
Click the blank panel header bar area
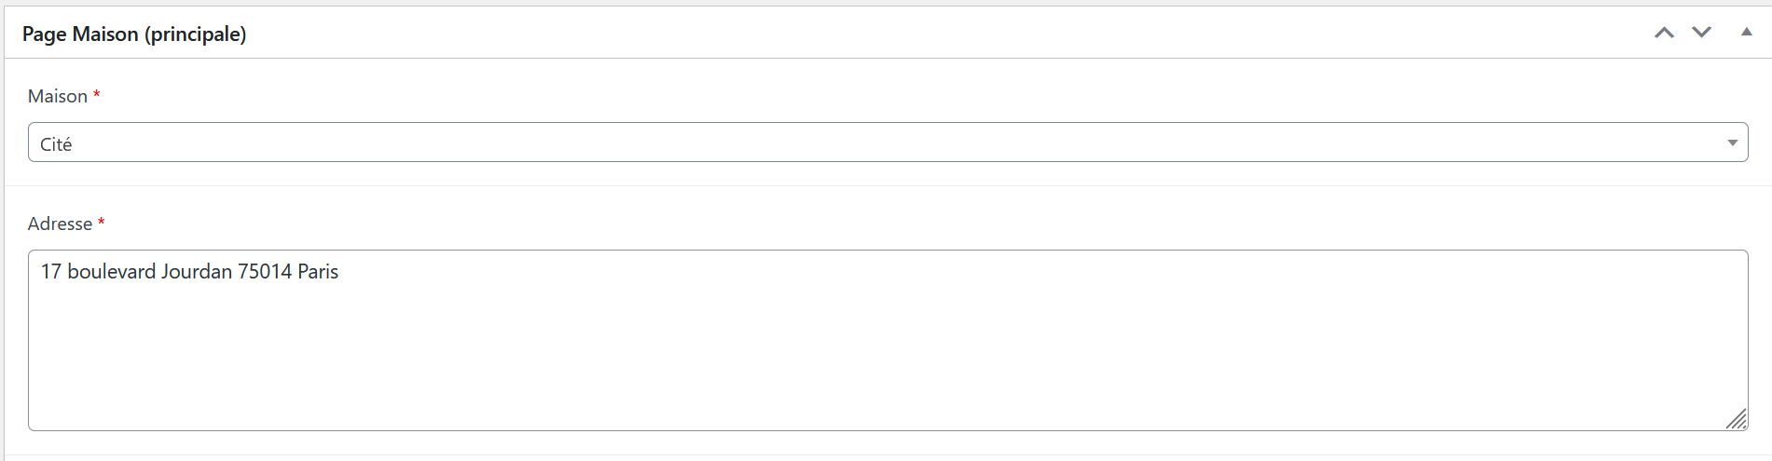(932, 34)
